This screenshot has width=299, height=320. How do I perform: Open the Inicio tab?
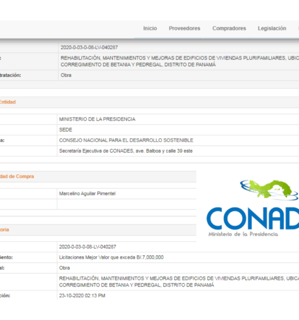pyautogui.click(x=150, y=28)
